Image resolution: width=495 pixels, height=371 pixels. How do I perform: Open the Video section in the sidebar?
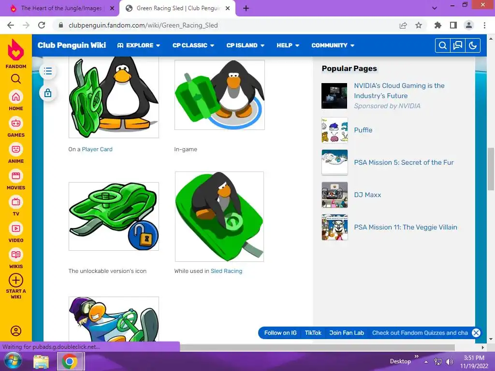pyautogui.click(x=16, y=232)
